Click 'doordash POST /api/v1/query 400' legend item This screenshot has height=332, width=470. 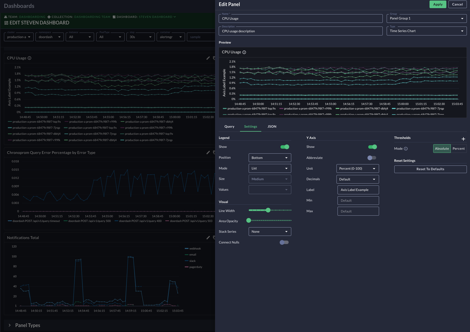point(138,221)
